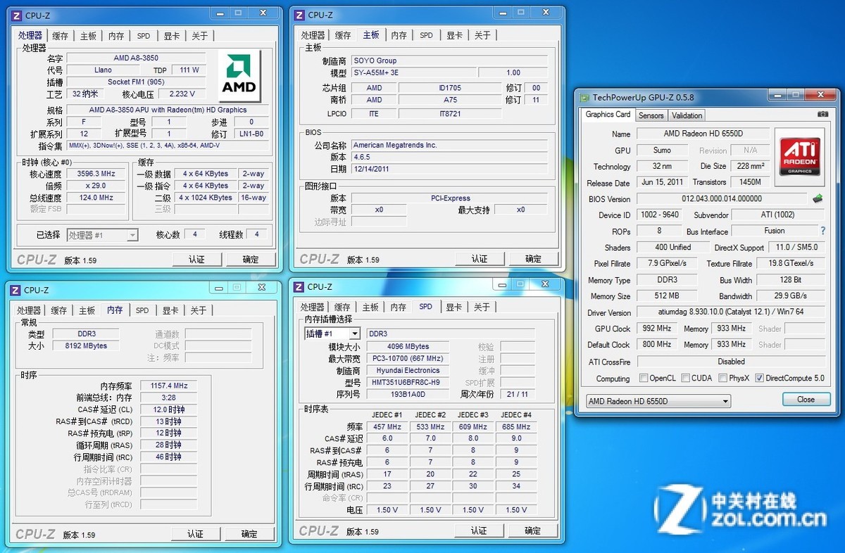845x553 pixels.
Task: Click the Z icon of the memory CPU-Z window
Action: [x=15, y=289]
